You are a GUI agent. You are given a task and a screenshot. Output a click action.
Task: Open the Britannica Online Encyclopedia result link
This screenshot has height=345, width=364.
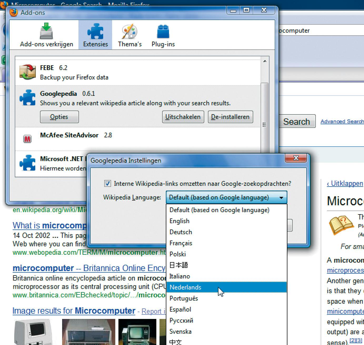[89, 268]
